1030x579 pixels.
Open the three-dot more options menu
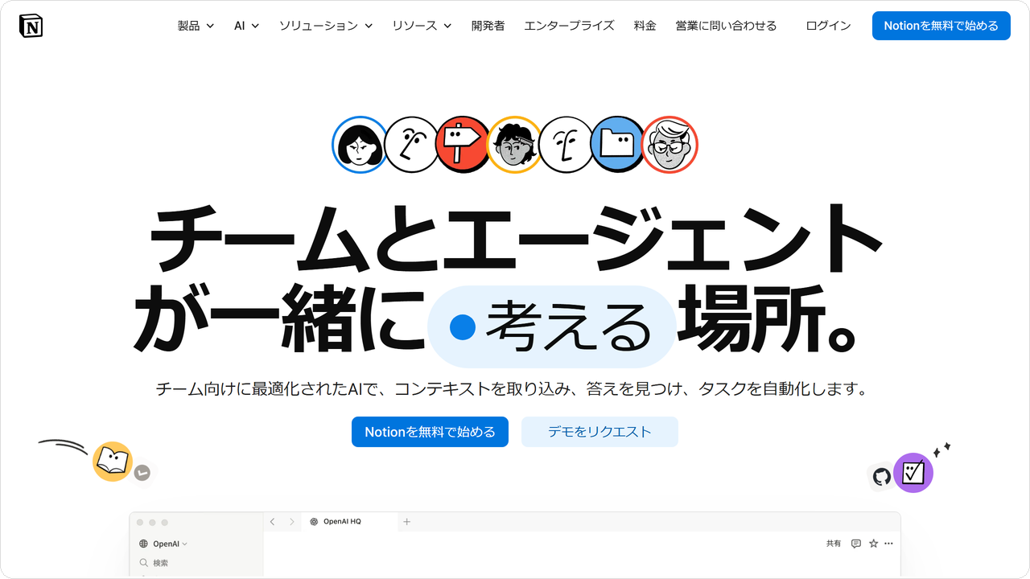[x=888, y=544]
